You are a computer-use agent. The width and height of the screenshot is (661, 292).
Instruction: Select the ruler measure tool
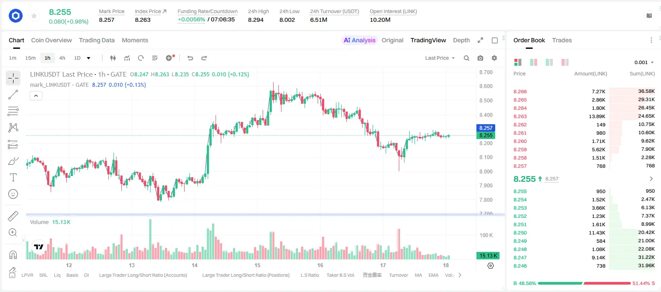[13, 216]
